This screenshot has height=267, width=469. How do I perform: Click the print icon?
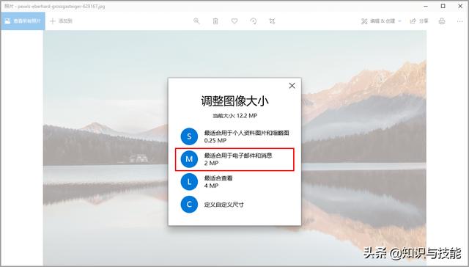(x=442, y=21)
